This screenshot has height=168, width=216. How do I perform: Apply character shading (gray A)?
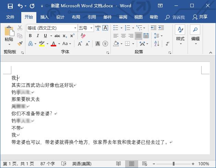[x=98, y=44]
